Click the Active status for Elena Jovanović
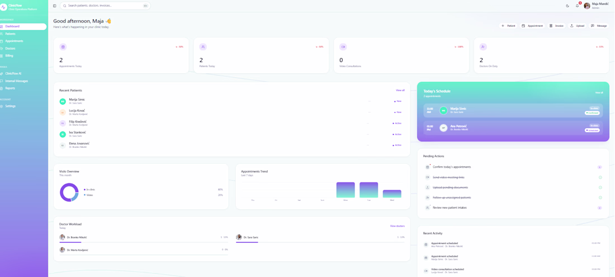The image size is (615, 277). point(397,145)
